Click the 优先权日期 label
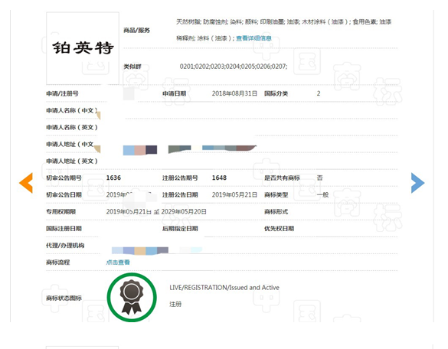The width and height of the screenshot is (448, 349). coord(280,229)
